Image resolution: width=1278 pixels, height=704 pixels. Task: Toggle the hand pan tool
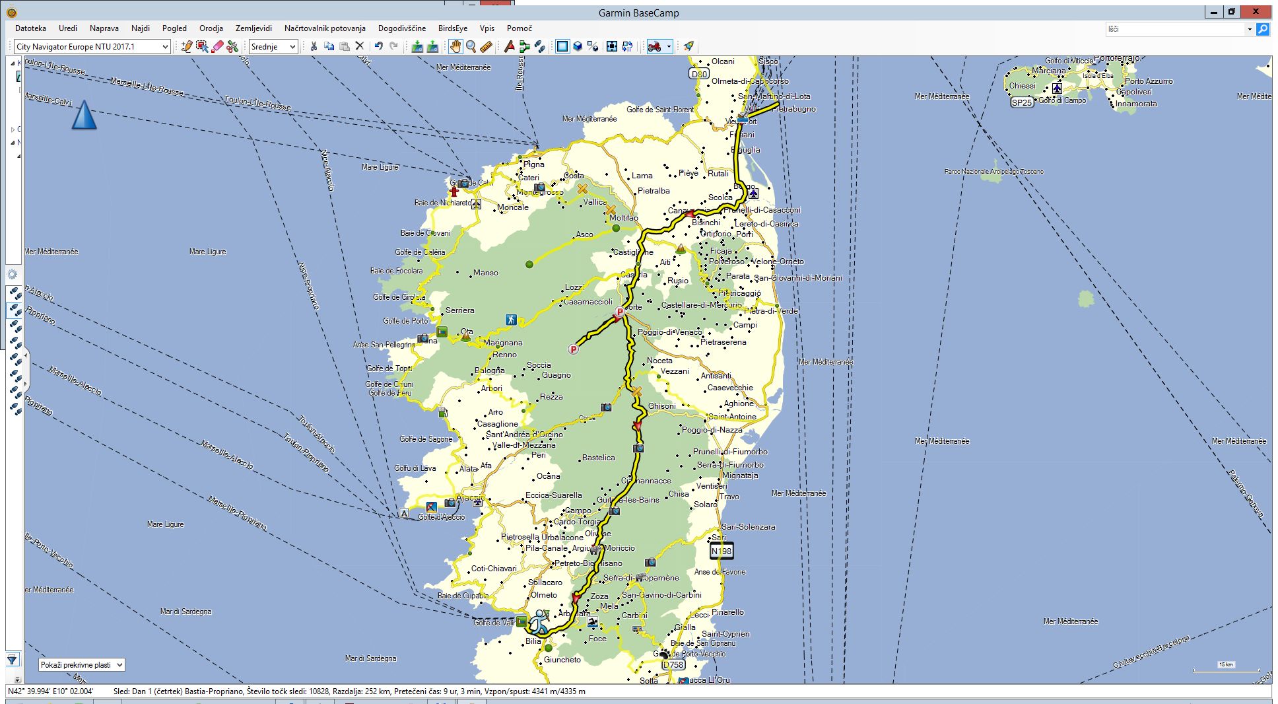(x=455, y=46)
